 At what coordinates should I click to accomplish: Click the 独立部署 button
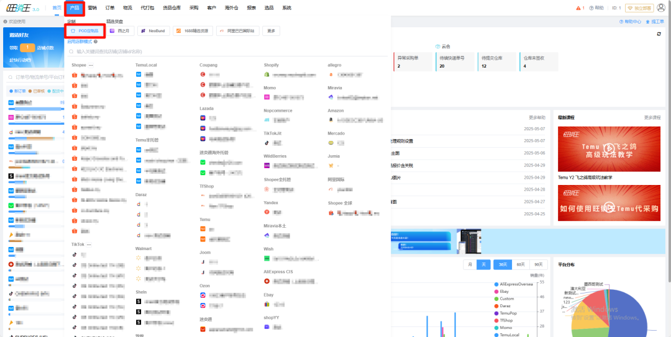(639, 7)
